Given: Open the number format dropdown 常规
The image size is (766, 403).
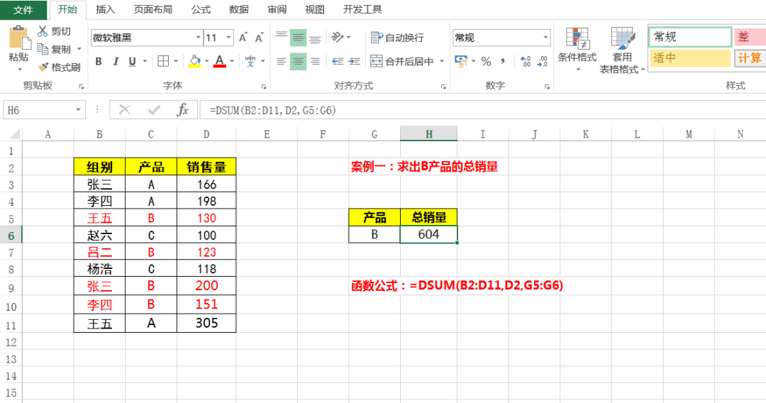Looking at the screenshot, I should (x=545, y=38).
